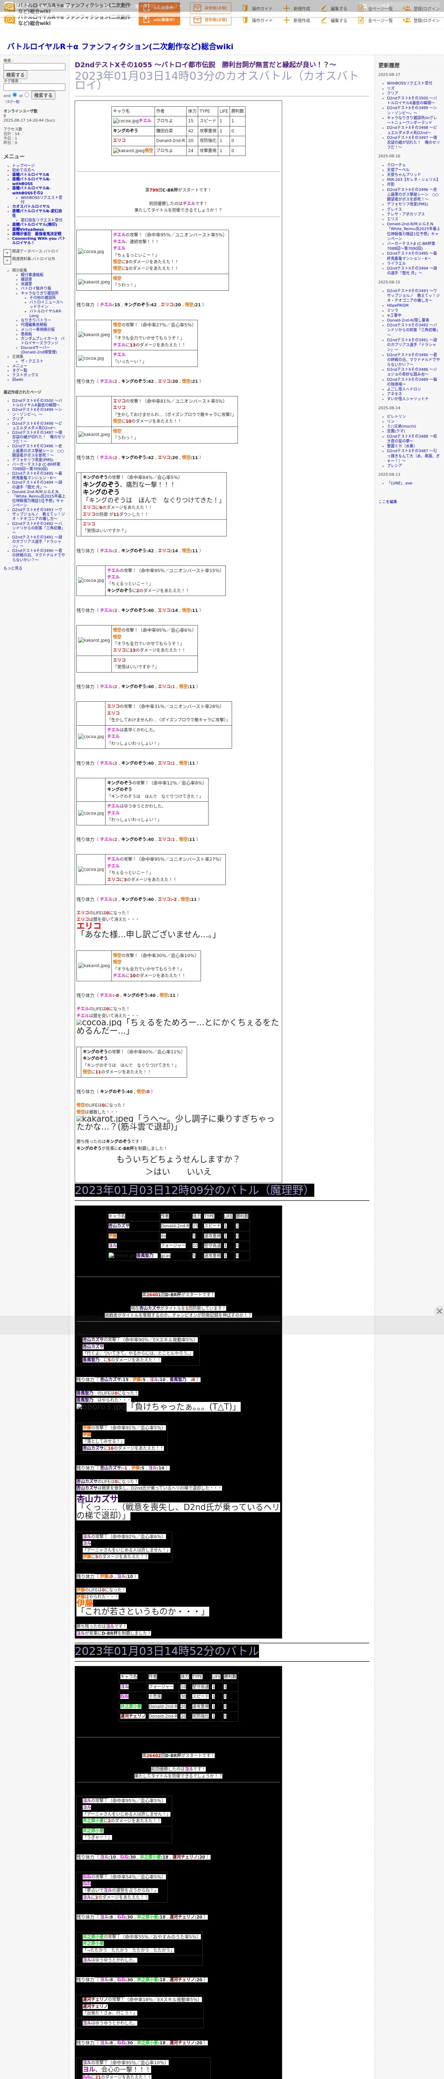The height and width of the screenshot is (2079, 444).
Task: Open 天使ちゃんプリッド in update history
Action: 404,175
